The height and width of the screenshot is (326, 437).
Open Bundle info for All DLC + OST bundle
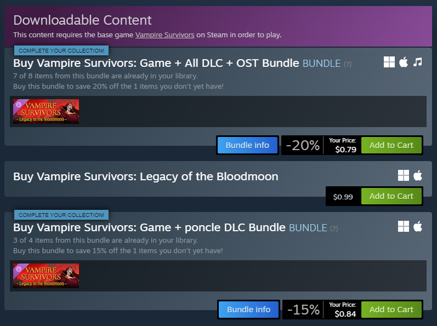(x=247, y=145)
